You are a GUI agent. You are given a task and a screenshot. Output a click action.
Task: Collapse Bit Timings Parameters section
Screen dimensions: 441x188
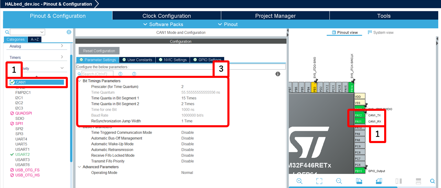(x=80, y=81)
